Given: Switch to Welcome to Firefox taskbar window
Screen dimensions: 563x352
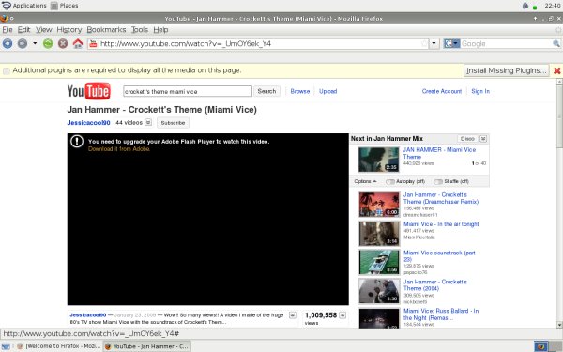Looking at the screenshot, I should coord(59,346).
